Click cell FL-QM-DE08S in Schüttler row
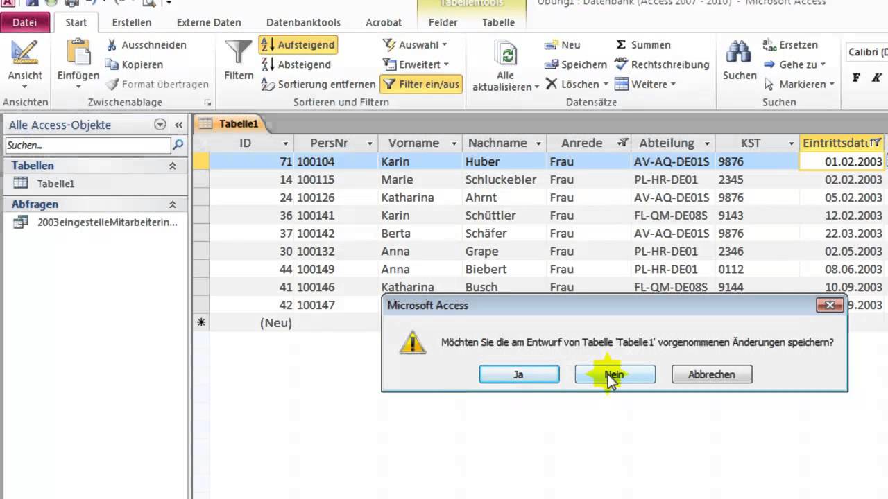Image resolution: width=888 pixels, height=499 pixels. tap(673, 216)
